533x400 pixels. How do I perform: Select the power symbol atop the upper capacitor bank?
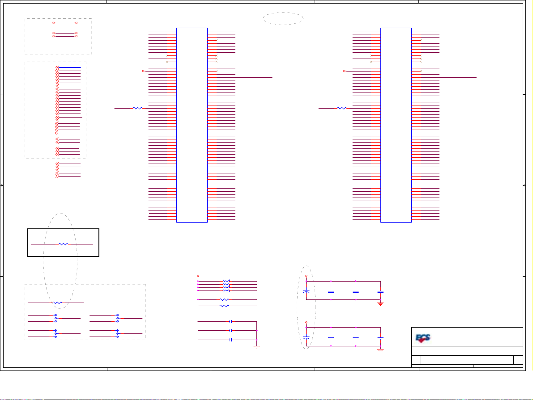pyautogui.click(x=306, y=276)
